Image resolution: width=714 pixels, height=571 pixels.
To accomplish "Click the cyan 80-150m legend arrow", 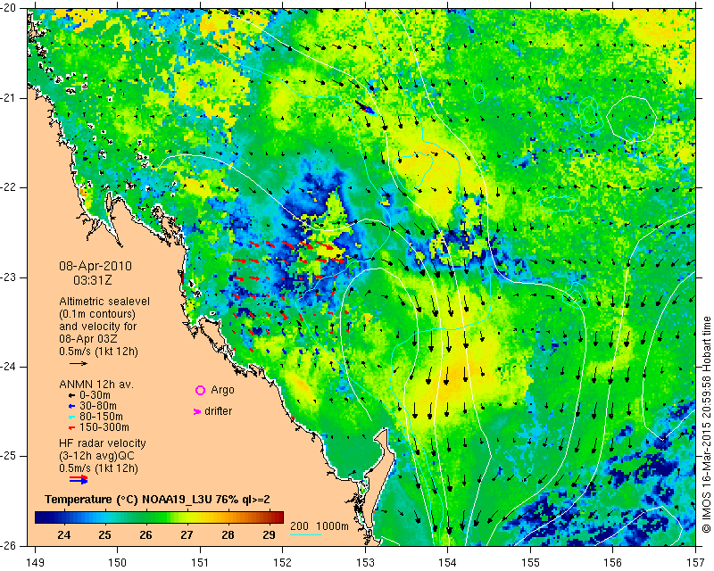I will click(71, 417).
